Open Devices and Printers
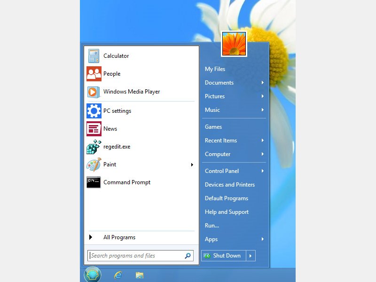Image resolution: width=376 pixels, height=282 pixels. 230,185
